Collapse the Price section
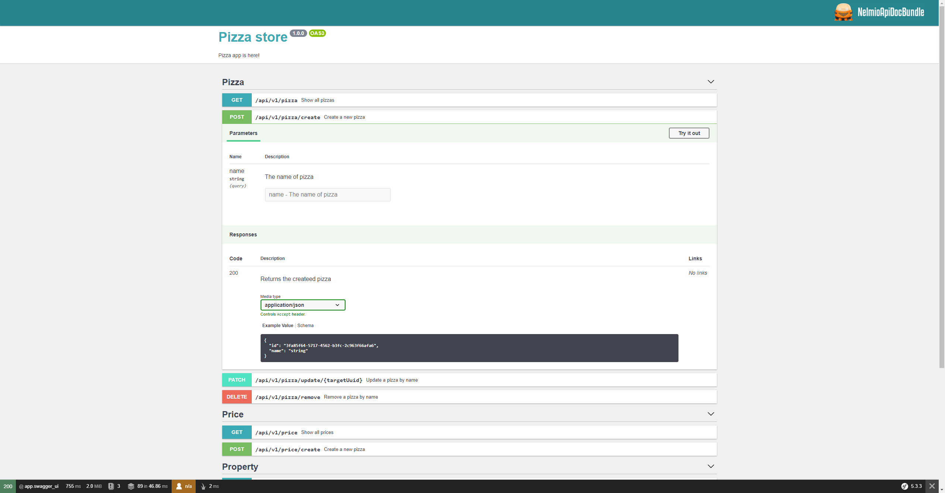The height and width of the screenshot is (493, 945). pos(711,414)
